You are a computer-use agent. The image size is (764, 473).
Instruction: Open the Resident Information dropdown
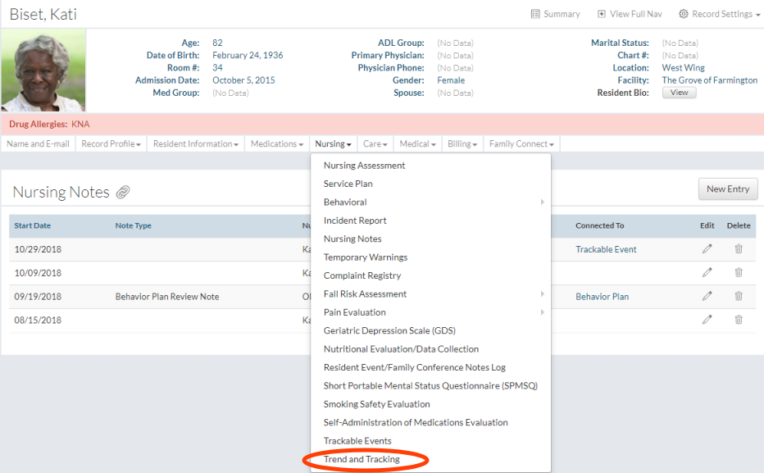(x=196, y=144)
